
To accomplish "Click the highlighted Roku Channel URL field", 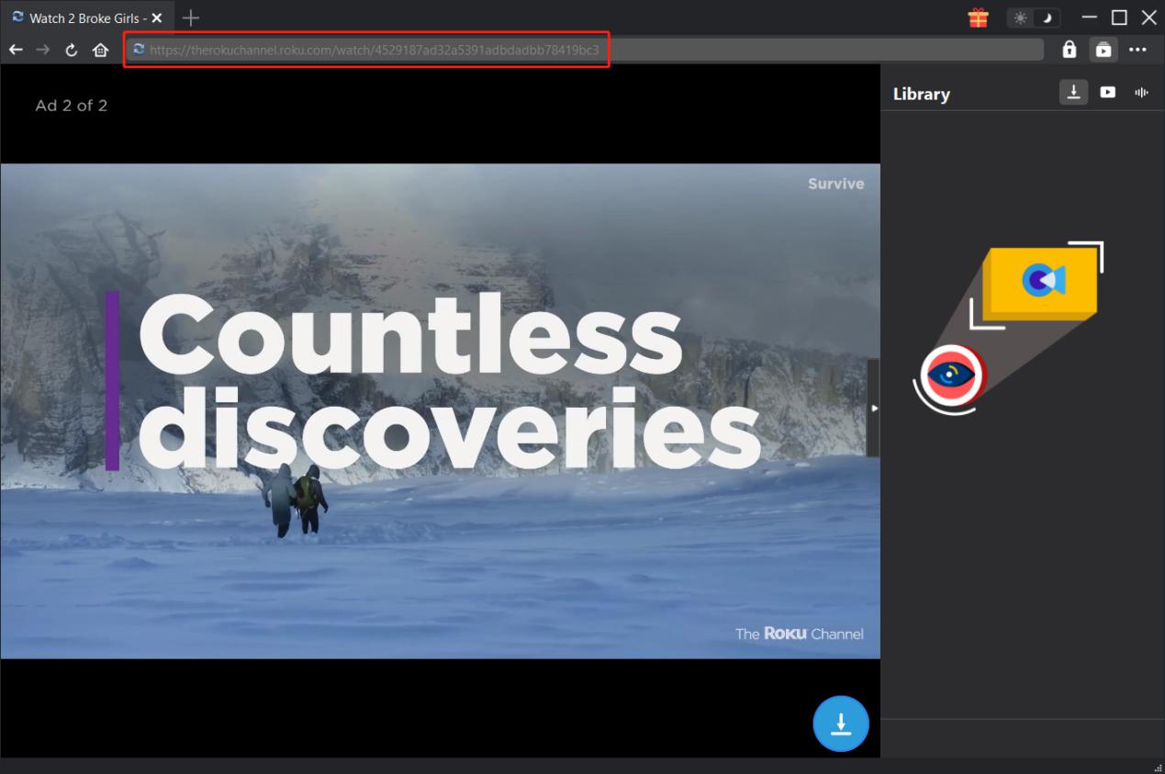I will (x=367, y=50).
